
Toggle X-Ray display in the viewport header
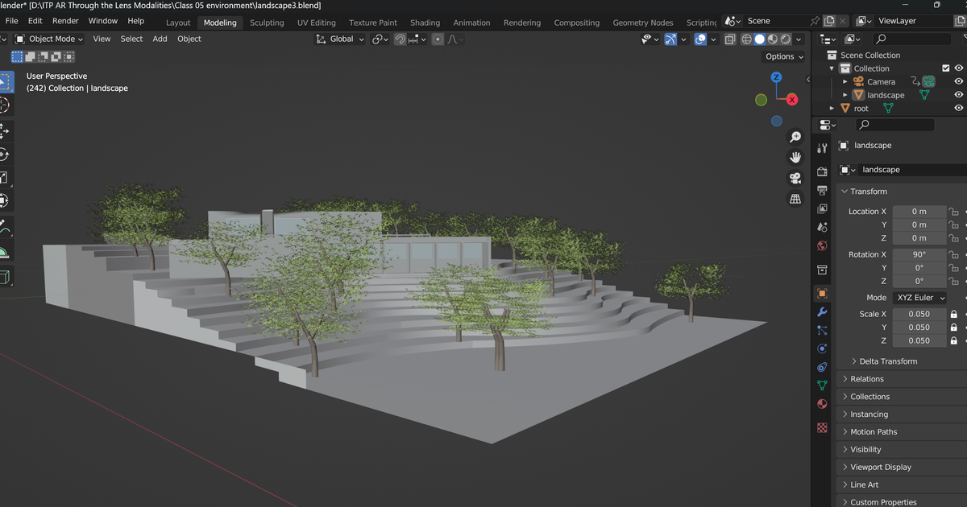coord(729,39)
